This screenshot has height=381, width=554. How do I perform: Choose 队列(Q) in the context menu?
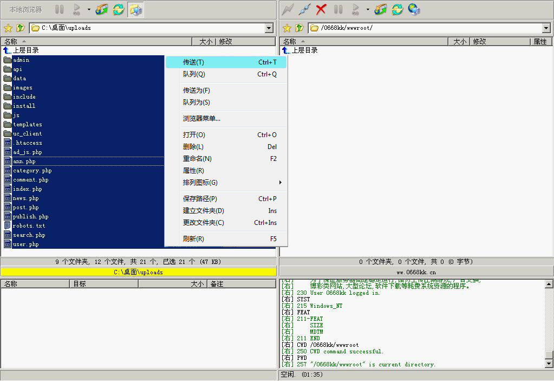[226, 74]
